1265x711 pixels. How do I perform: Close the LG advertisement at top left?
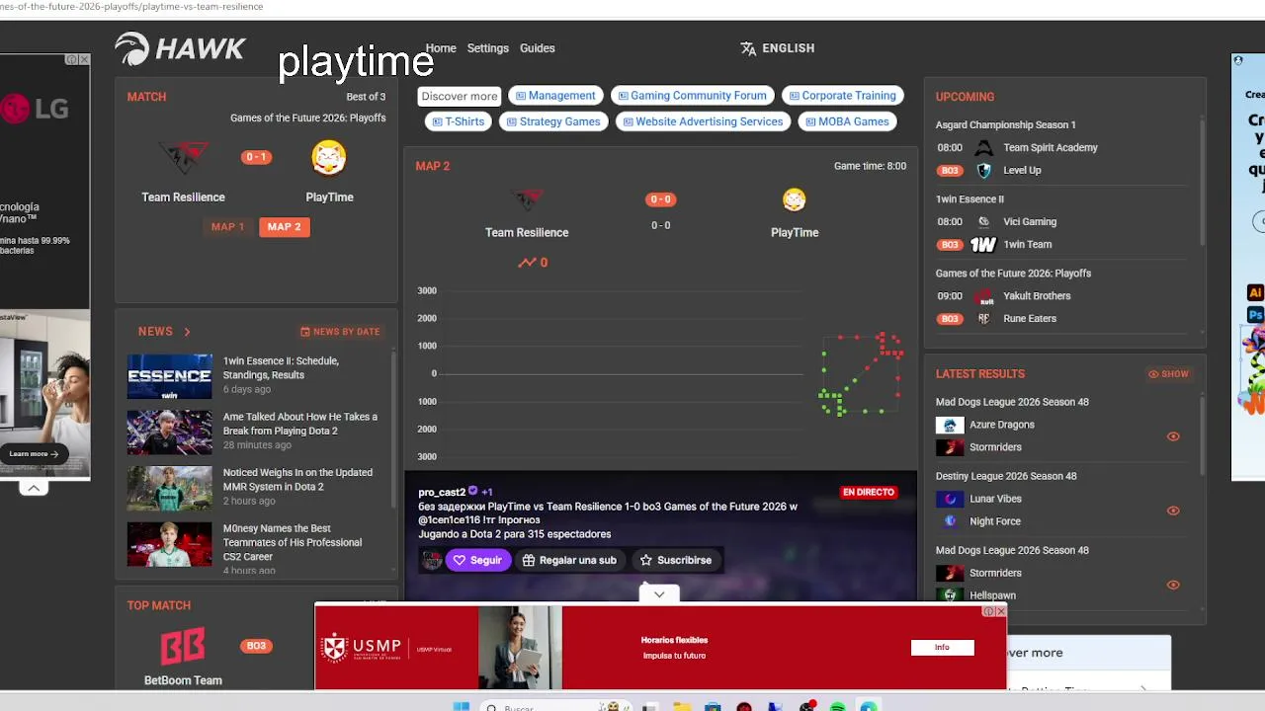[84, 60]
